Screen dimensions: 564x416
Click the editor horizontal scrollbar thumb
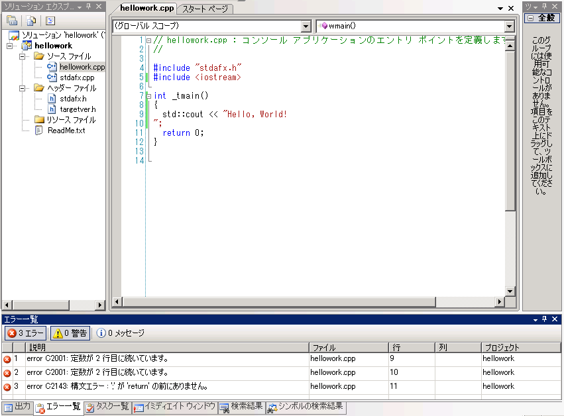point(279,301)
